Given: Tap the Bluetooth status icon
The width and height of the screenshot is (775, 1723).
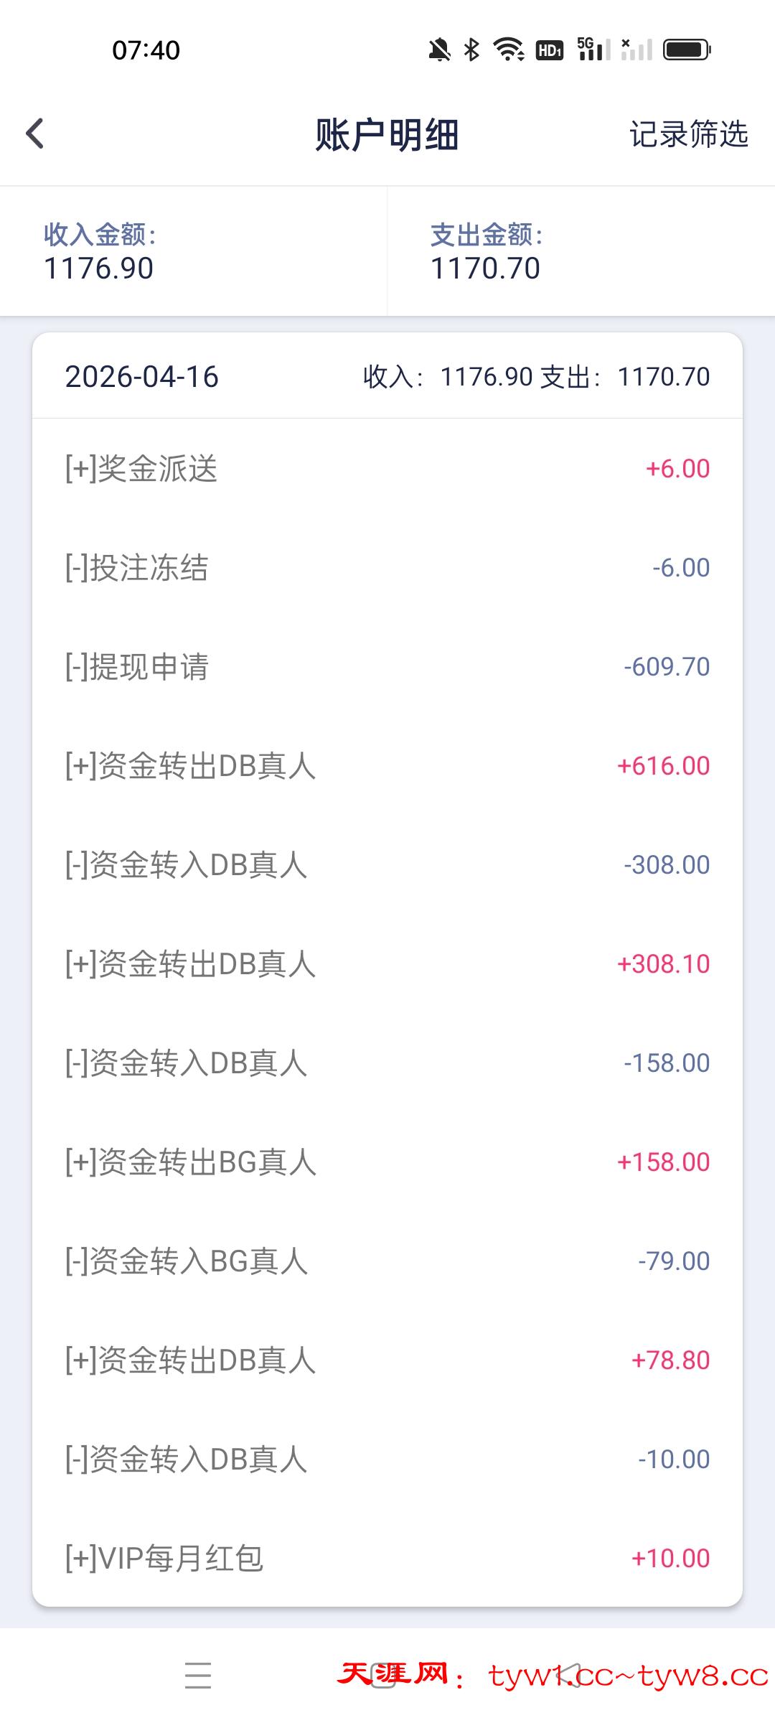Looking at the screenshot, I should tap(471, 50).
